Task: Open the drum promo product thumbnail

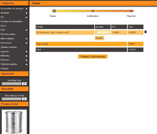Action: (14, 122)
